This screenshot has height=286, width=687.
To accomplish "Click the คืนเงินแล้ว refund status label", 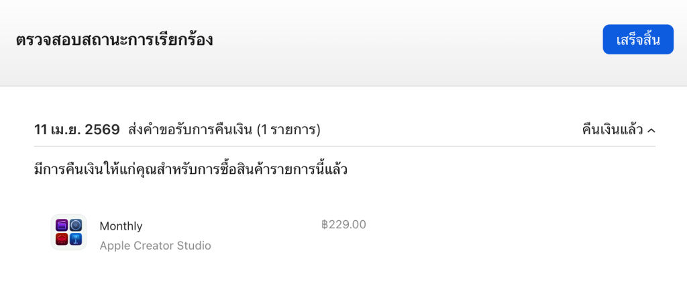I will click(613, 130).
